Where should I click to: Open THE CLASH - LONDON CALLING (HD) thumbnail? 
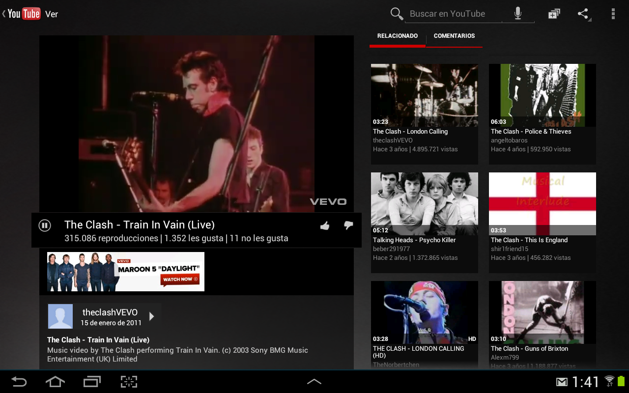(425, 312)
